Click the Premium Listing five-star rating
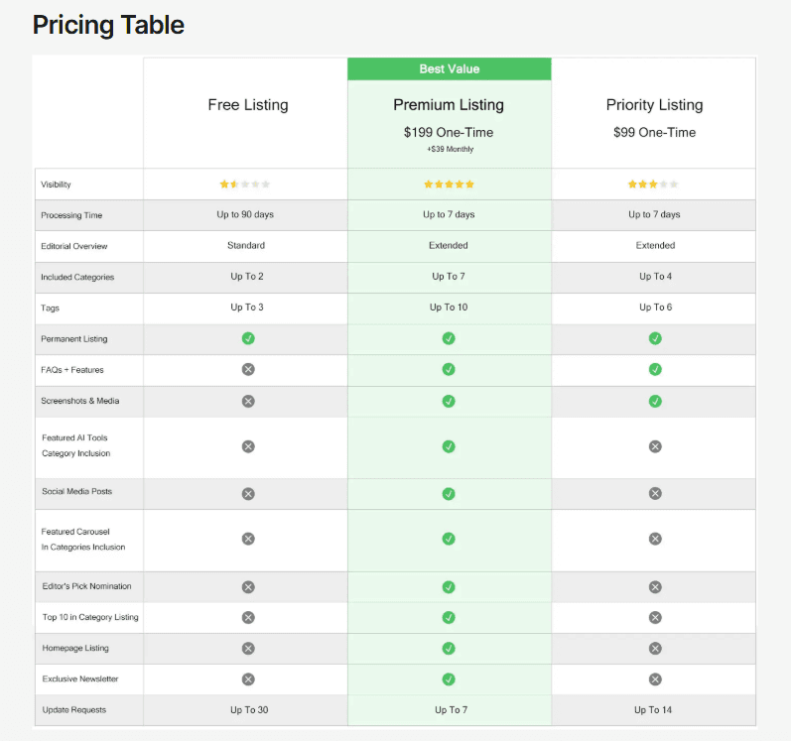 (x=449, y=185)
